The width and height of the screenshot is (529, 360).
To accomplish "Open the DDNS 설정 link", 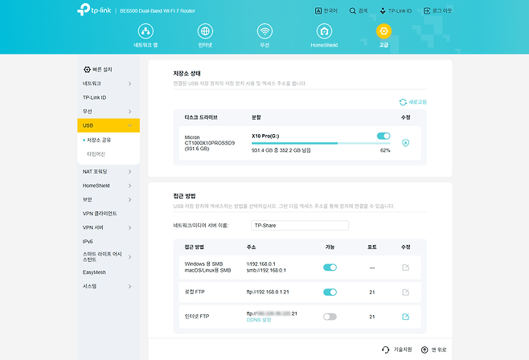I will tap(259, 321).
